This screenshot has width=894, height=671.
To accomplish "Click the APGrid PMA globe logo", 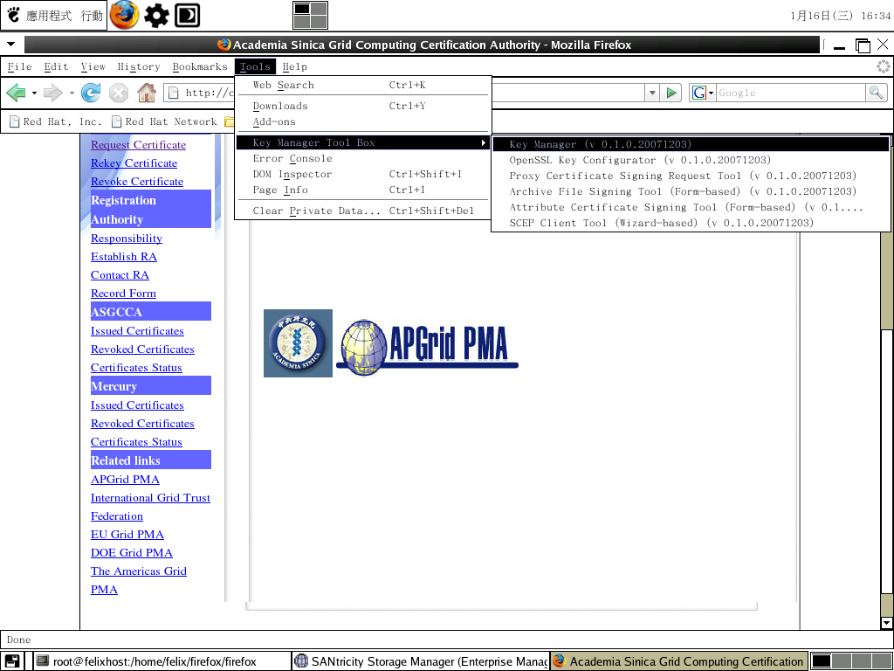I will (428, 346).
